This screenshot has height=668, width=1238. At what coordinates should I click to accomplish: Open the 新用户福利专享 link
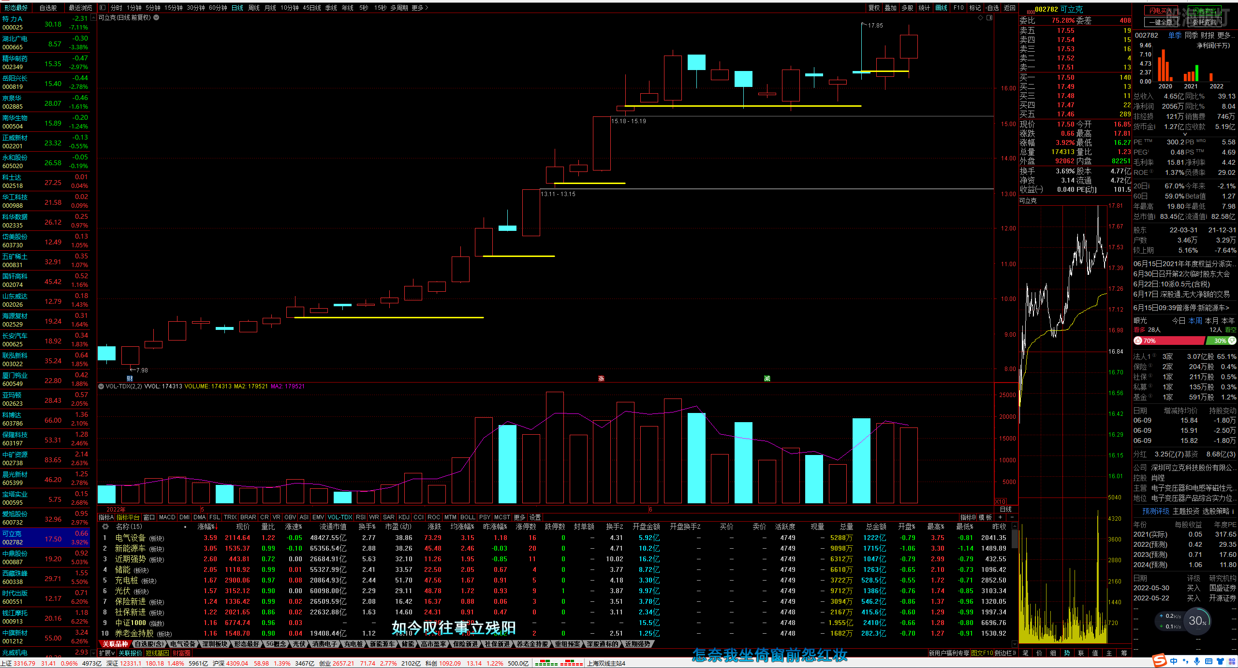click(949, 653)
